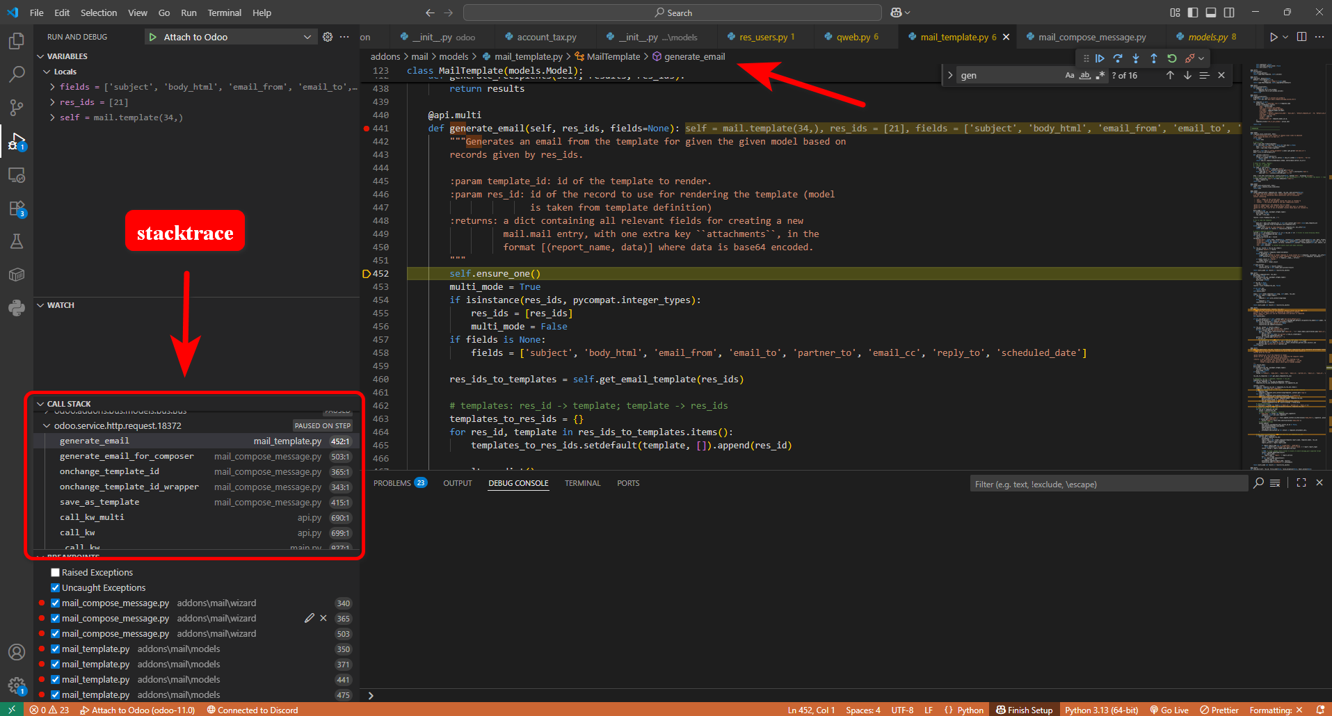This screenshot has height=716, width=1332.
Task: Toggle Match Case in the find widget
Action: (1069, 75)
